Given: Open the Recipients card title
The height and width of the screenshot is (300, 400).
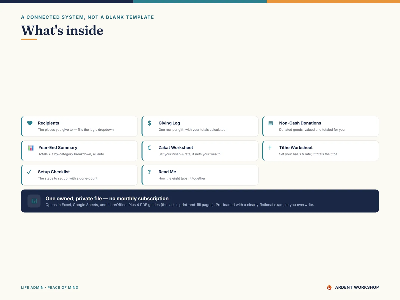Looking at the screenshot, I should [x=48, y=123].
